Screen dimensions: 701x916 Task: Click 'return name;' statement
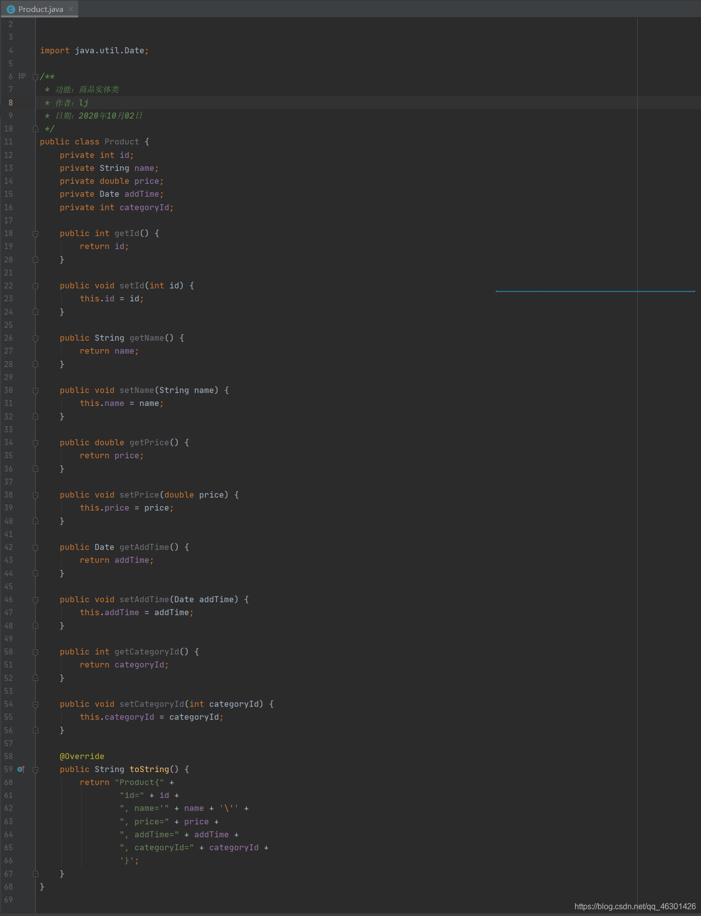coord(109,351)
